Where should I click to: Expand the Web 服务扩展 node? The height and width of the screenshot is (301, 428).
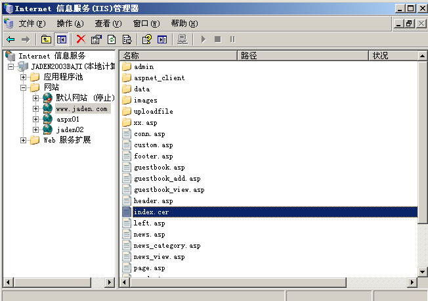(23, 140)
